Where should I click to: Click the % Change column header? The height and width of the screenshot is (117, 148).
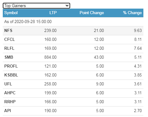click(132, 13)
